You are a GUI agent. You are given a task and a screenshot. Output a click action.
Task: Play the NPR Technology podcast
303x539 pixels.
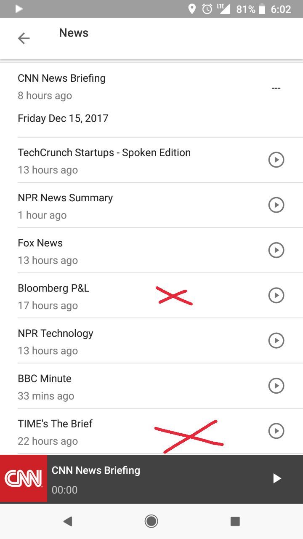(x=276, y=340)
